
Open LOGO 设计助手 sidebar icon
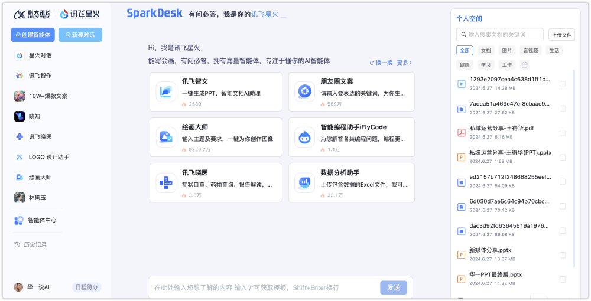click(20, 157)
